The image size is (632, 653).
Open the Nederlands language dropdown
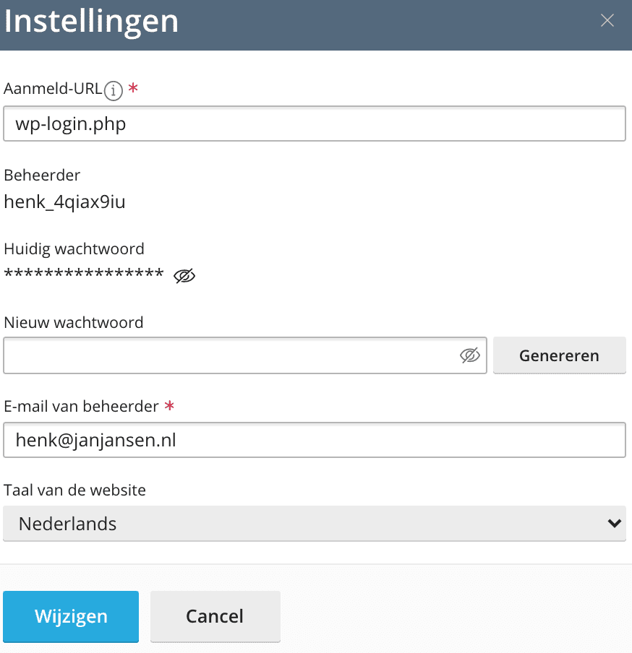(314, 524)
